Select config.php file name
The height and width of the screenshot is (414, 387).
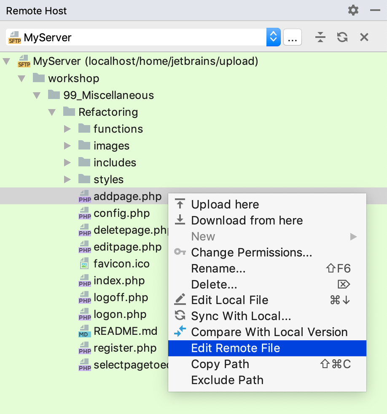coord(121,213)
